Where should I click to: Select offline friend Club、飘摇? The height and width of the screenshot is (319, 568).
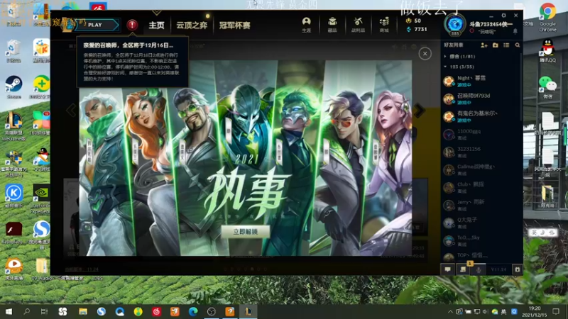pos(480,187)
